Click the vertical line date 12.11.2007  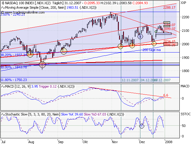(x=130, y=80)
